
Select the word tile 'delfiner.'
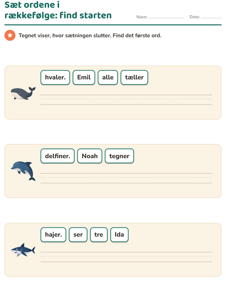coord(57,156)
